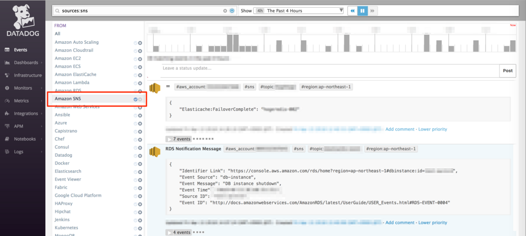Exclude Amazon Cloudtrail with its x icon

click(x=140, y=51)
